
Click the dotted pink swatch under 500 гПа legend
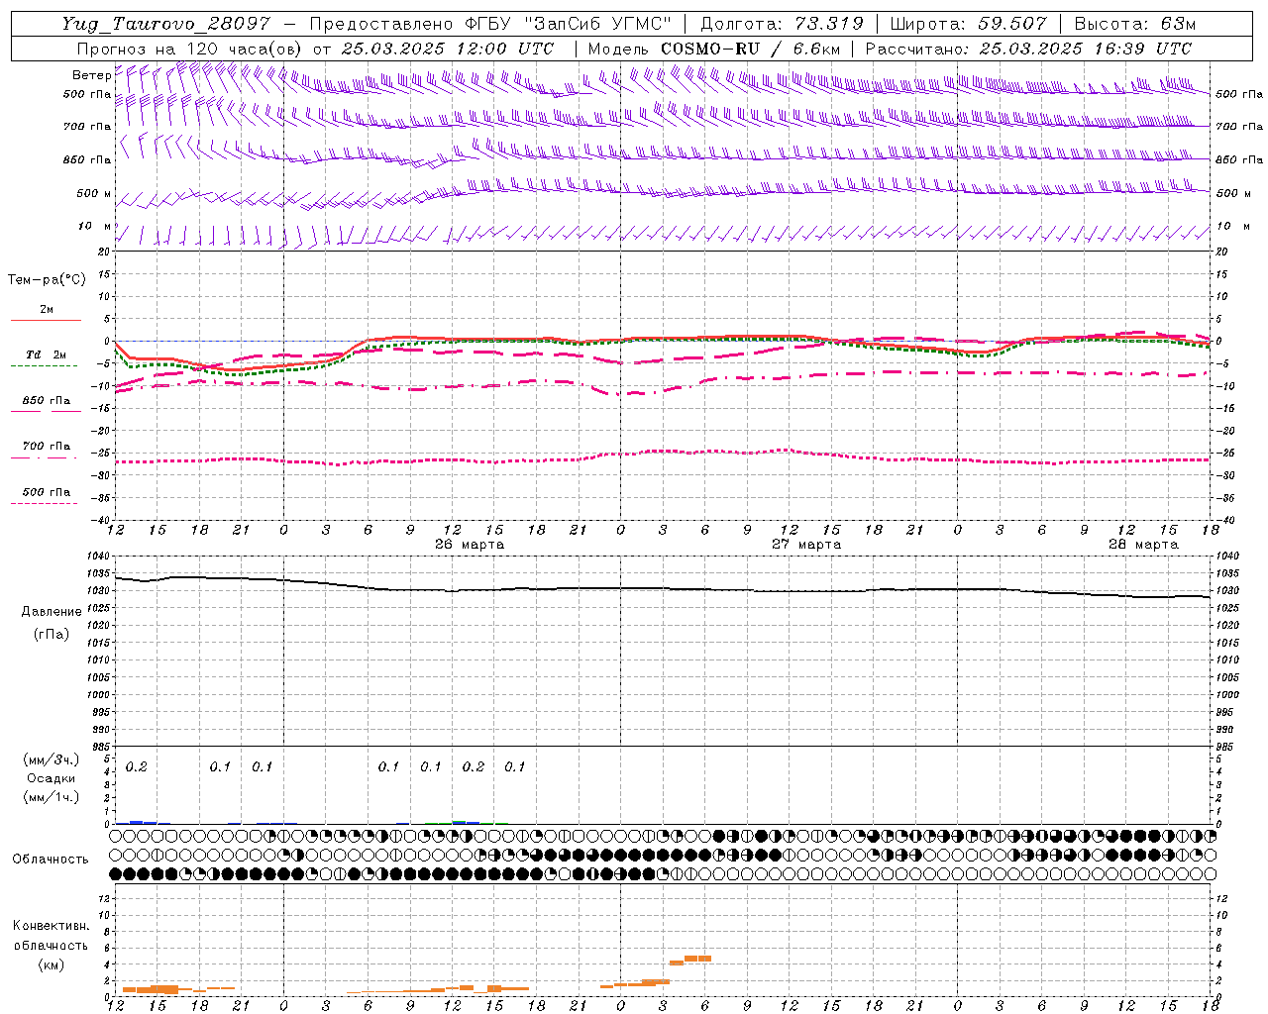[x=44, y=503]
